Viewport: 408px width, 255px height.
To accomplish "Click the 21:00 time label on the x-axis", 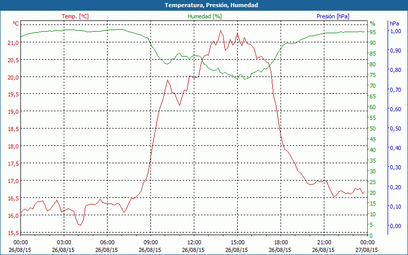I will click(x=324, y=242).
